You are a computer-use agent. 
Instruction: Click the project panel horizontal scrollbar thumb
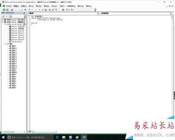point(9,132)
